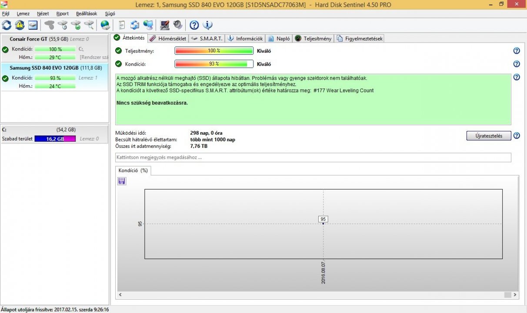Image resolution: width=527 pixels, height=313 pixels.
Task: Click the 2016.08.07. date label on the chart
Action: 324,273
